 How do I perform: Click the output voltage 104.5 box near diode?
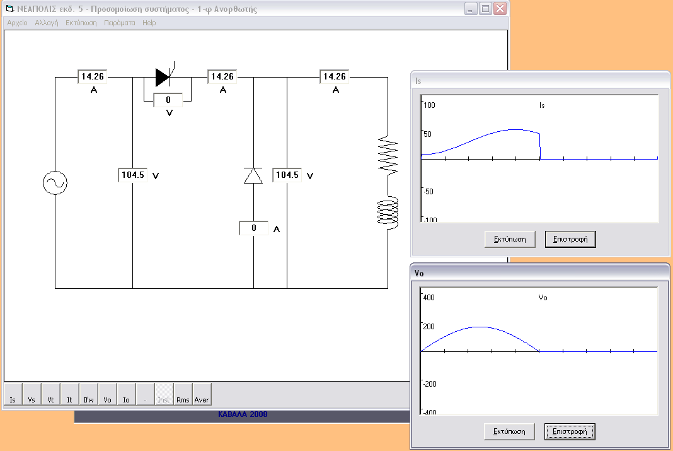[x=287, y=175]
